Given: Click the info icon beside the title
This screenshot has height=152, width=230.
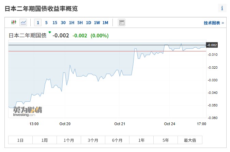Looking at the screenshot, I should click(222, 9).
